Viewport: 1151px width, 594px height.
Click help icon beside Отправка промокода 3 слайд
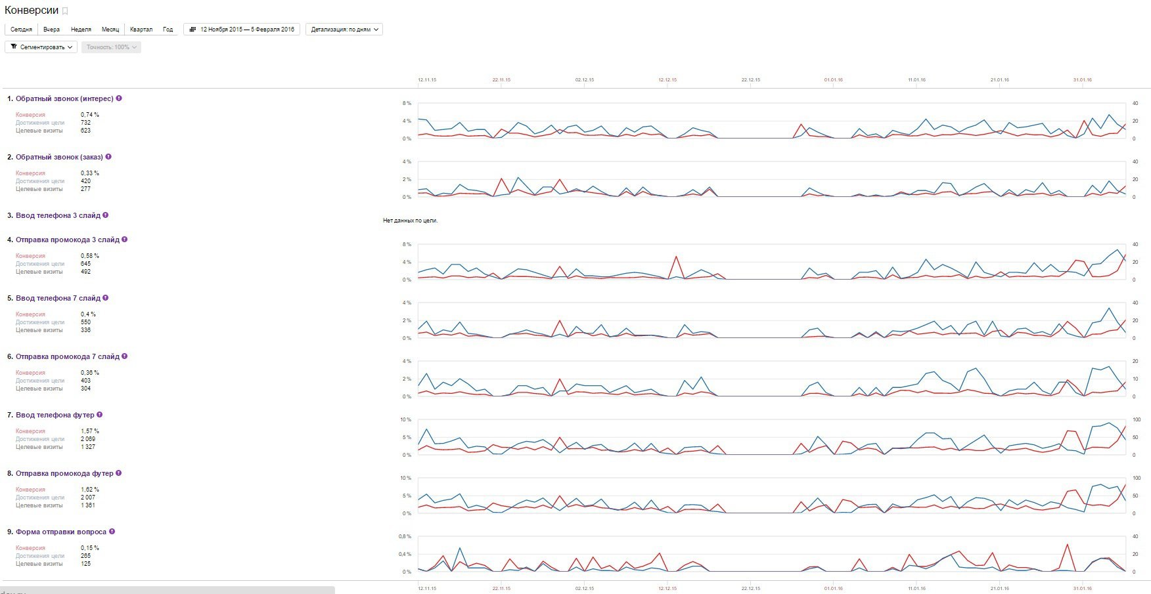[x=124, y=240]
